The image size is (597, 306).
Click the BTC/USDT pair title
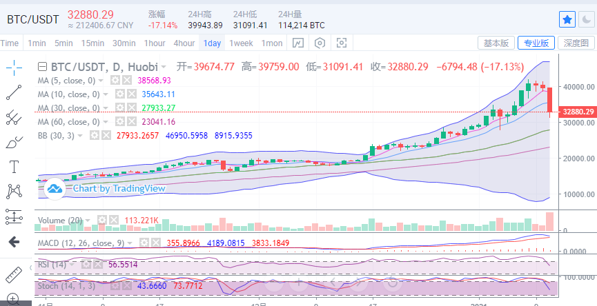coord(33,19)
